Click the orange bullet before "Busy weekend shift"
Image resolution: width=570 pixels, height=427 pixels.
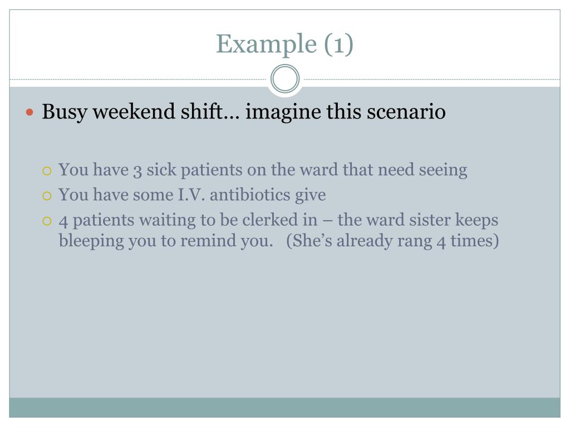(x=30, y=112)
